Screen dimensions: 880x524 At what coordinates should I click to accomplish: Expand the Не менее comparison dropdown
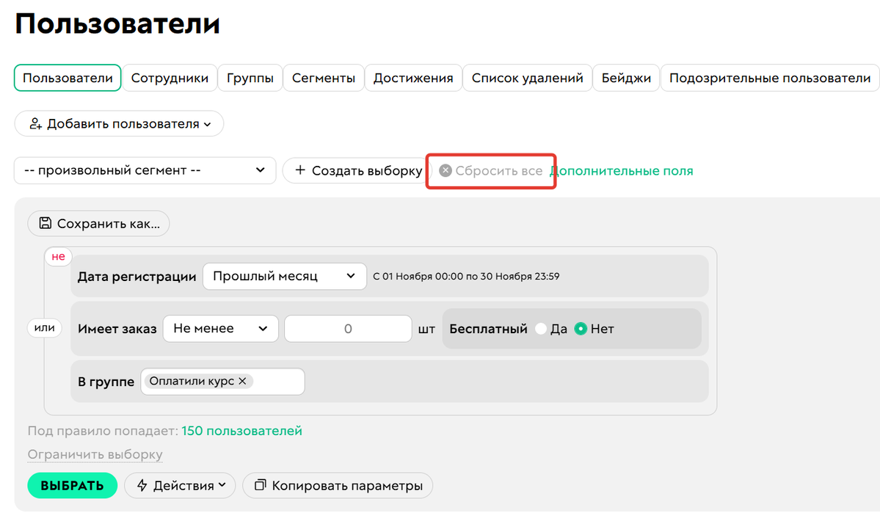(220, 328)
